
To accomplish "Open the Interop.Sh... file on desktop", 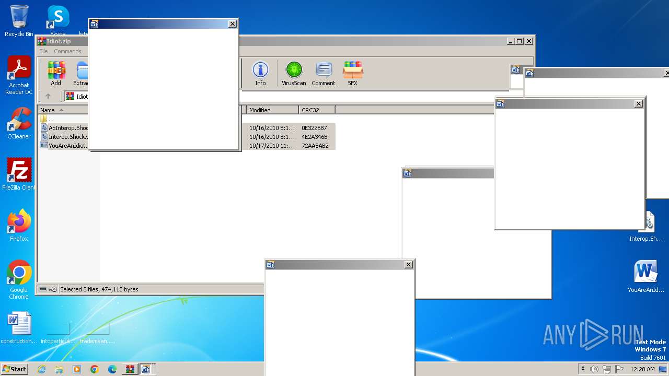I will [647, 226].
